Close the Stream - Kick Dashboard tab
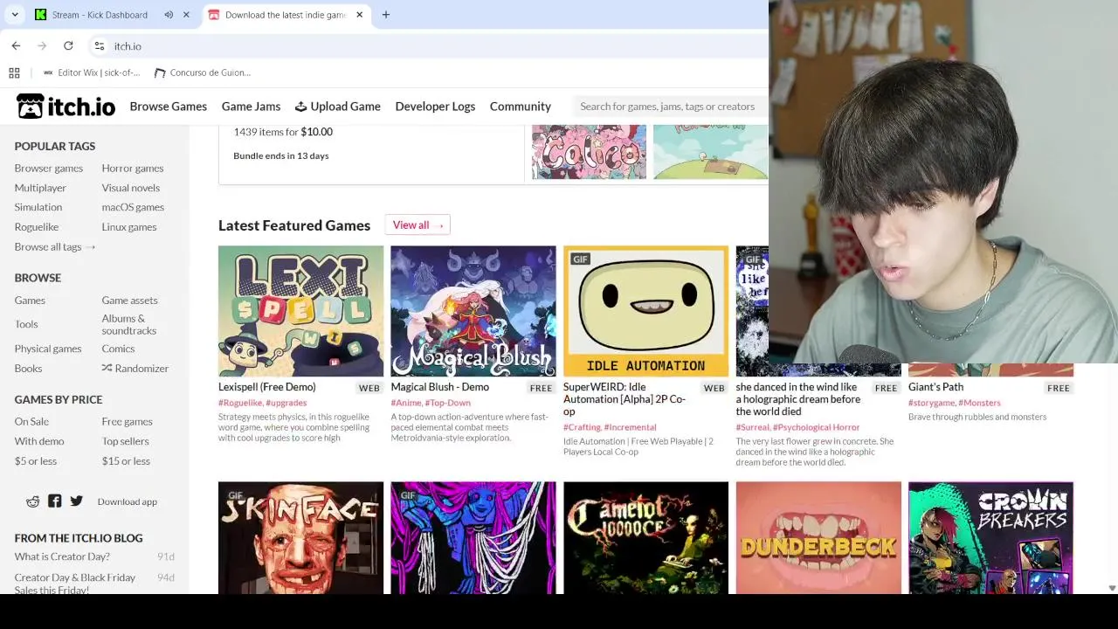Image resolution: width=1118 pixels, height=629 pixels. (x=186, y=15)
